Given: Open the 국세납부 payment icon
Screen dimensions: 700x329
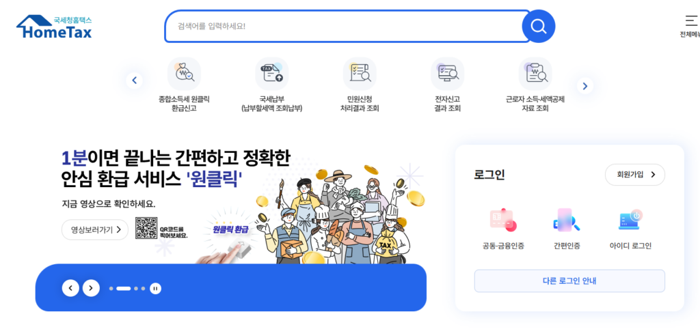Looking at the screenshot, I should tap(272, 74).
